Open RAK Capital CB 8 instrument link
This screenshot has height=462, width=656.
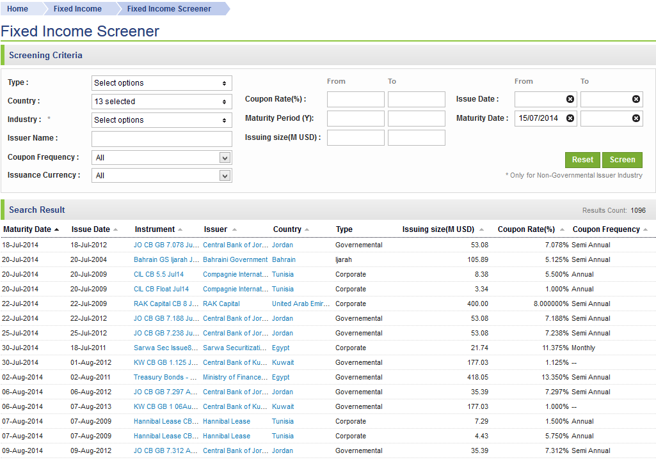coord(166,304)
